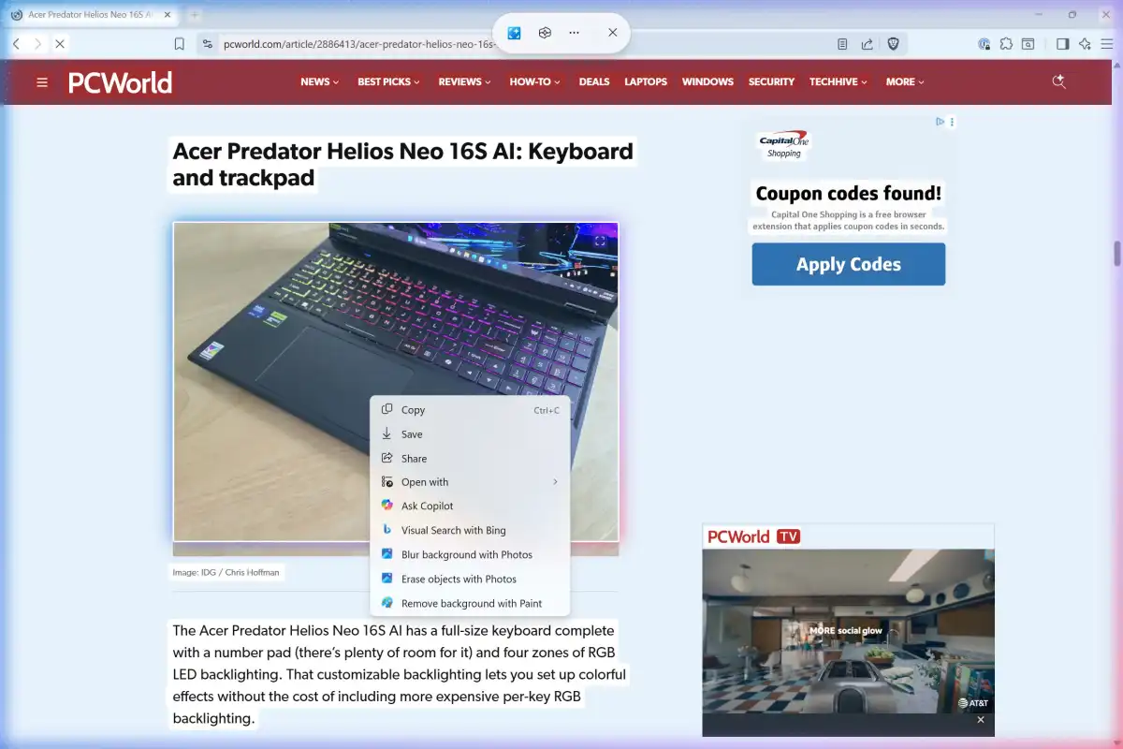Open the browser main menu hamburger
Screen dimensions: 1123x749
point(1107,44)
